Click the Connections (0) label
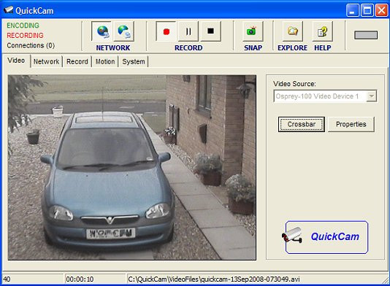Viewport: 390px width, 286px height. (x=31, y=45)
